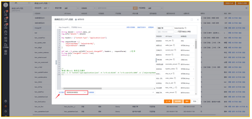Click the 取消 button
This screenshot has width=252, height=119.
195,101
